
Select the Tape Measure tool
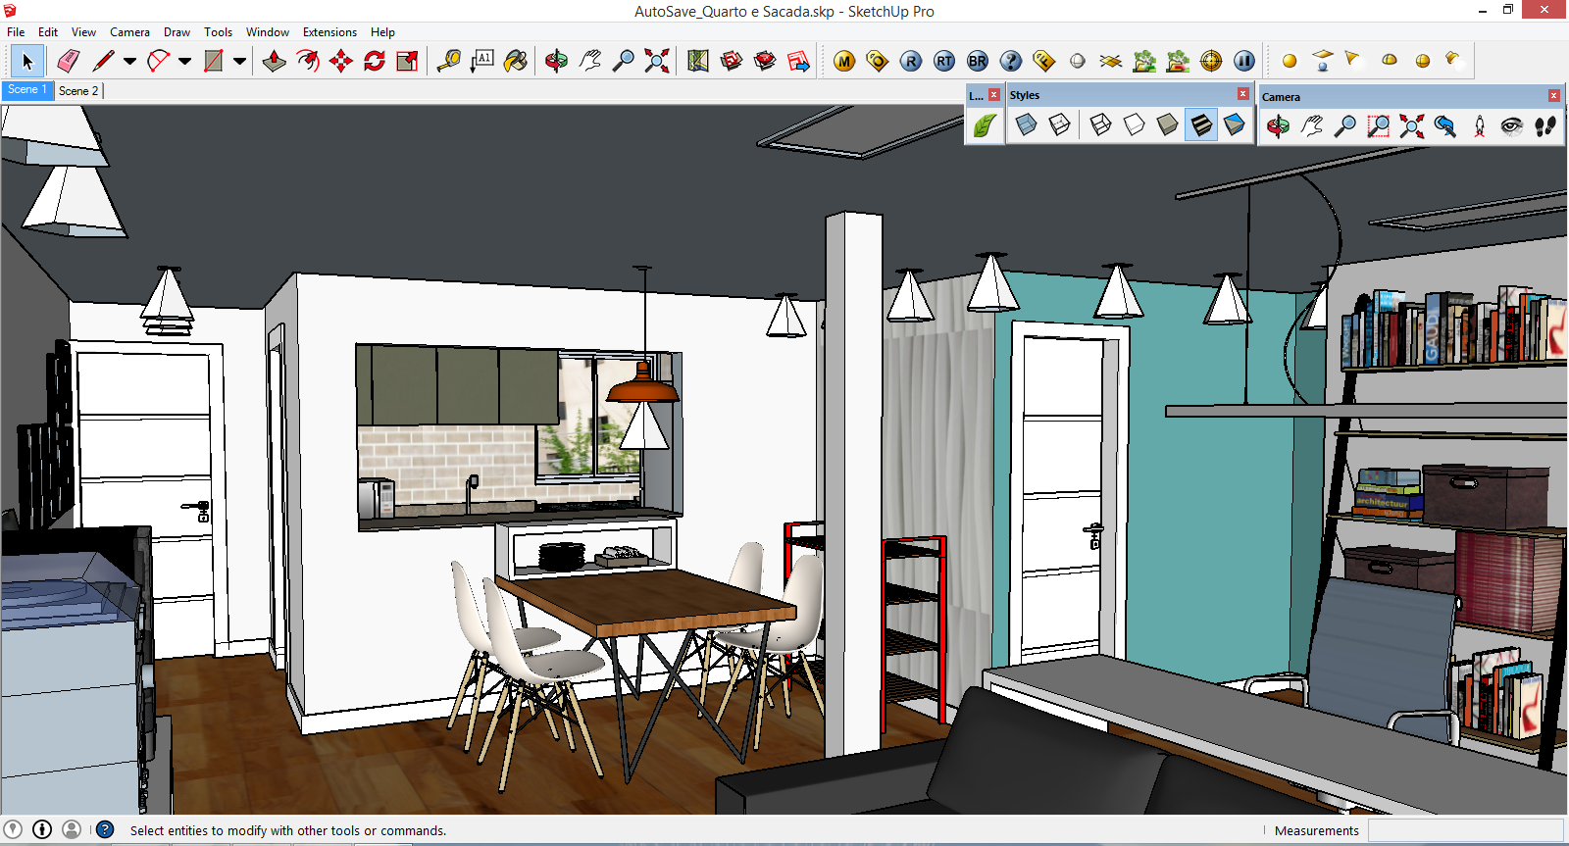449,61
